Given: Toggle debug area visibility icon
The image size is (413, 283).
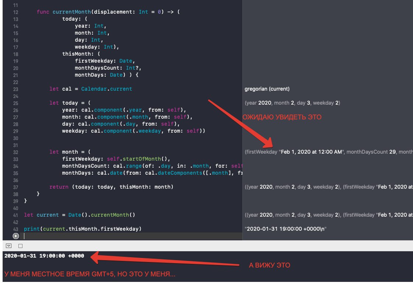Looking at the screenshot, I should coord(9,246).
